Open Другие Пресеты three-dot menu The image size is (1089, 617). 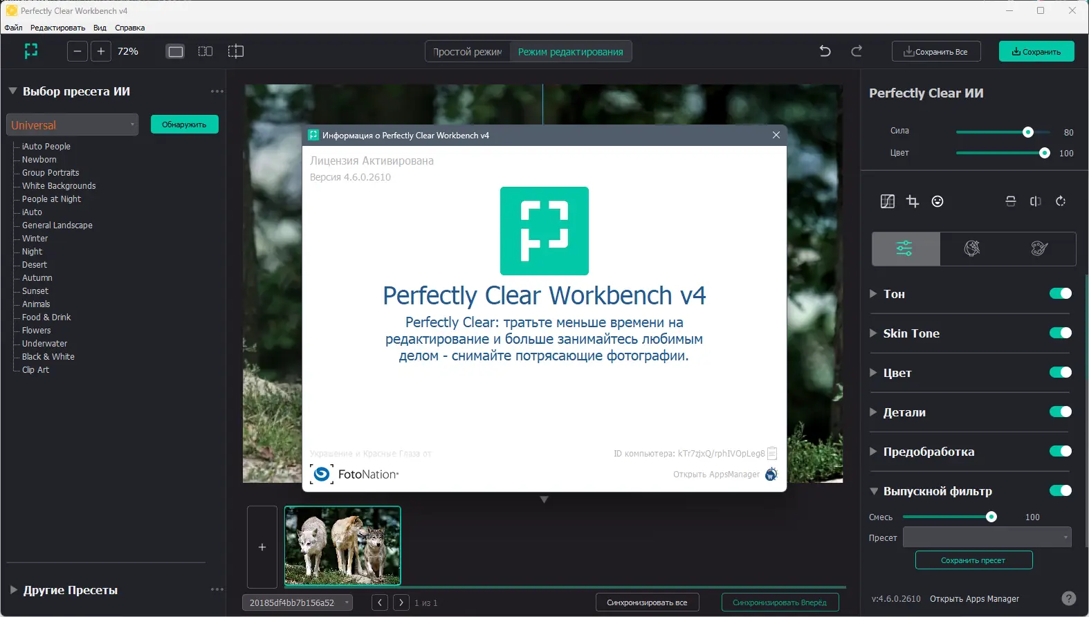(217, 589)
